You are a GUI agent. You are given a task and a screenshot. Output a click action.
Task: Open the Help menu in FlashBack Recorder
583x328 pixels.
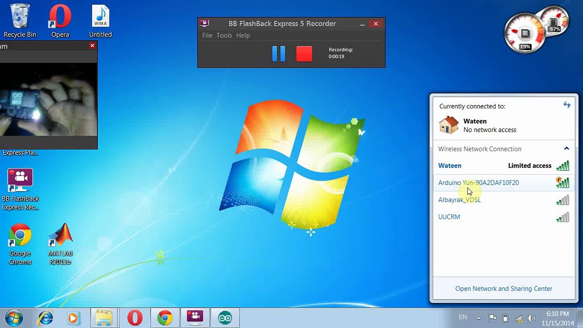pos(243,36)
